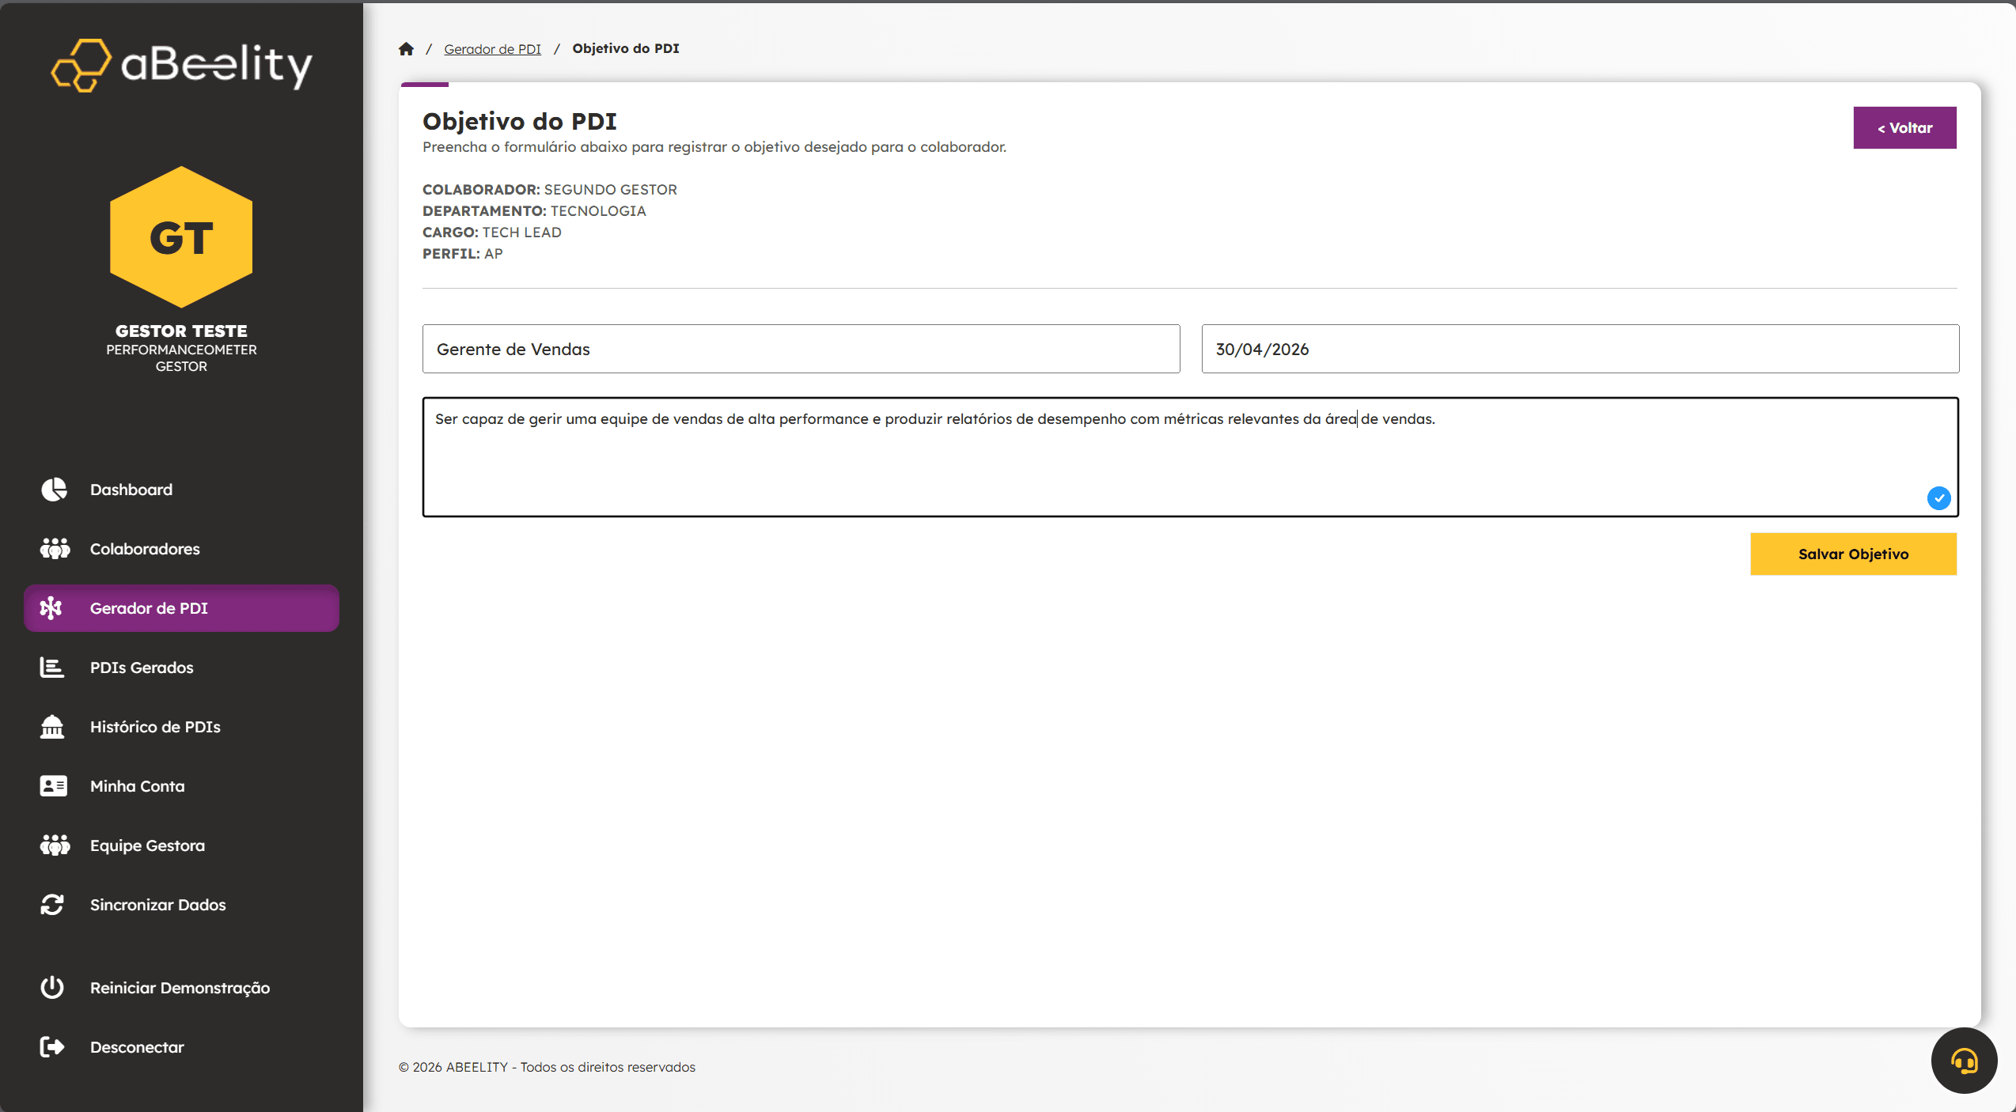Click the GT hexagon profile avatar
The width and height of the screenshot is (2016, 1112).
tap(181, 237)
